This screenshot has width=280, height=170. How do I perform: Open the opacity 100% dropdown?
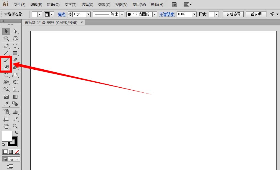194,14
